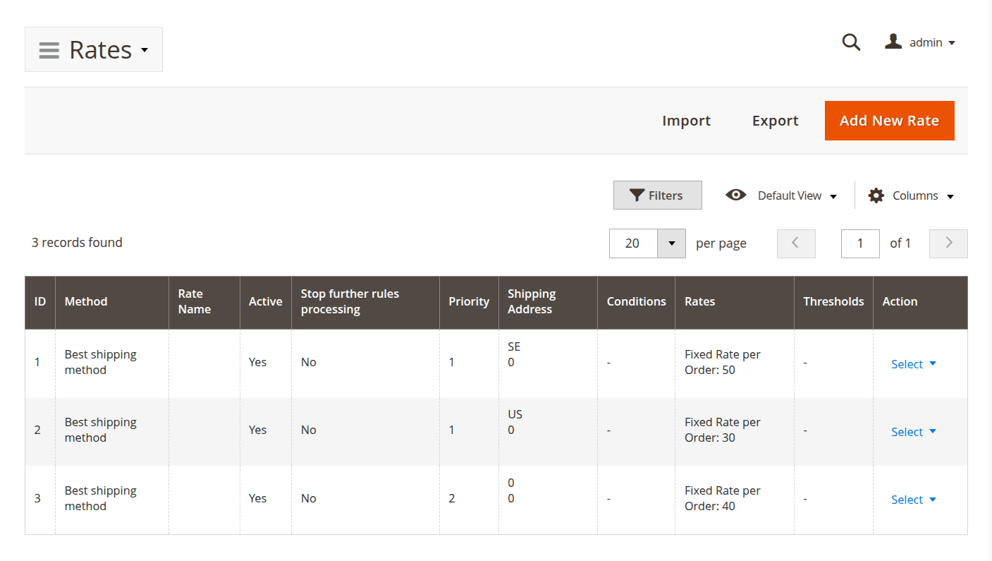
Task: Expand Select action for rate ID 3
Action: tap(914, 500)
